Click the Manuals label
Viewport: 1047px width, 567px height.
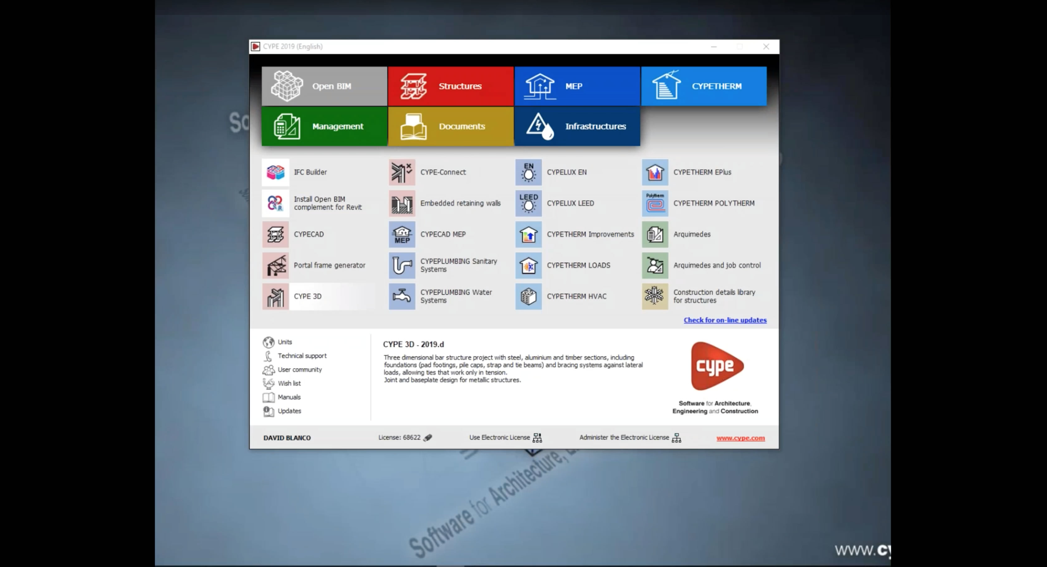289,397
